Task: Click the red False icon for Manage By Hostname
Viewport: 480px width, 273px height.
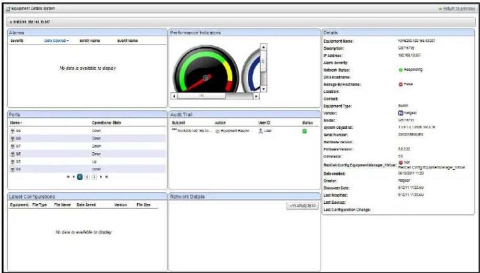Action: pos(400,84)
